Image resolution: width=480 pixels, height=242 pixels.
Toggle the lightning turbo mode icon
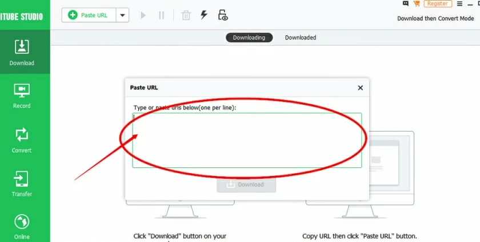click(x=204, y=15)
